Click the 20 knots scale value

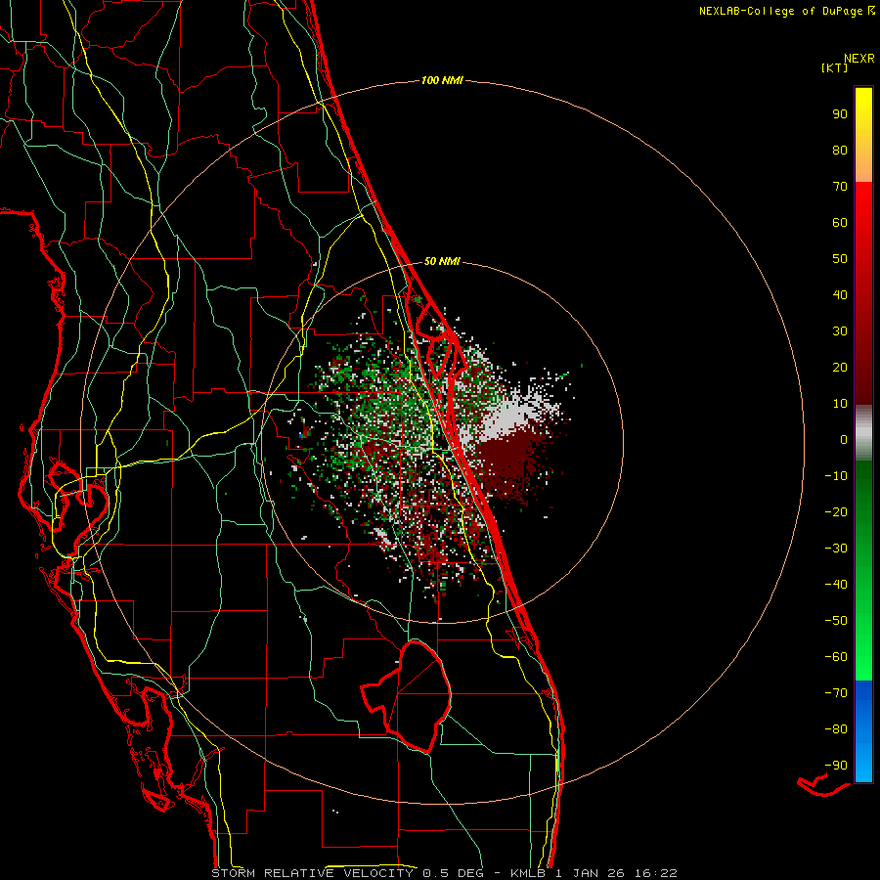(x=840, y=367)
